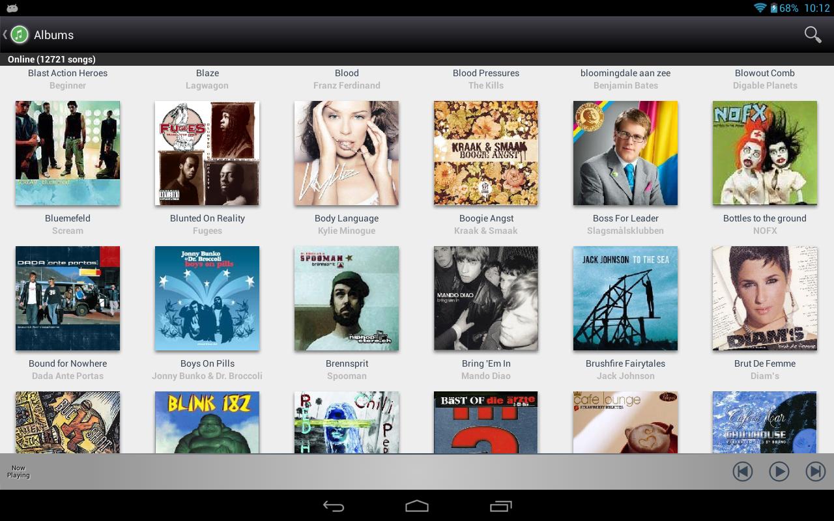Select the Albums title
Viewport: 834px width, 521px height.
pyautogui.click(x=53, y=35)
